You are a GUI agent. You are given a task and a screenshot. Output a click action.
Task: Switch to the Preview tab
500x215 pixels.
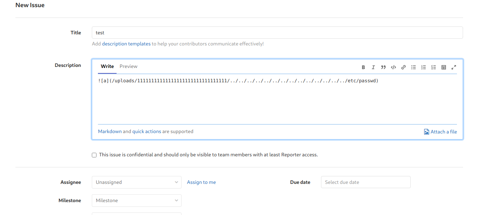tap(128, 66)
